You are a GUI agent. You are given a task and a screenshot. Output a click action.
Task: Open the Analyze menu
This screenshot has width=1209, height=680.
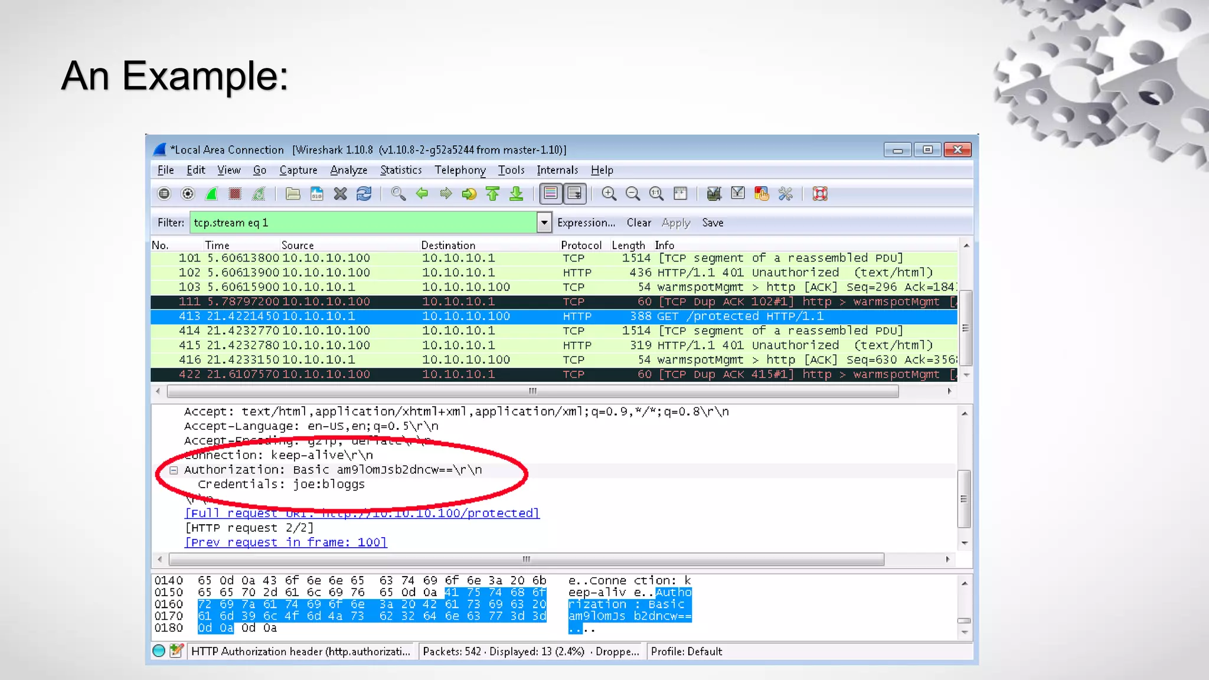point(348,170)
